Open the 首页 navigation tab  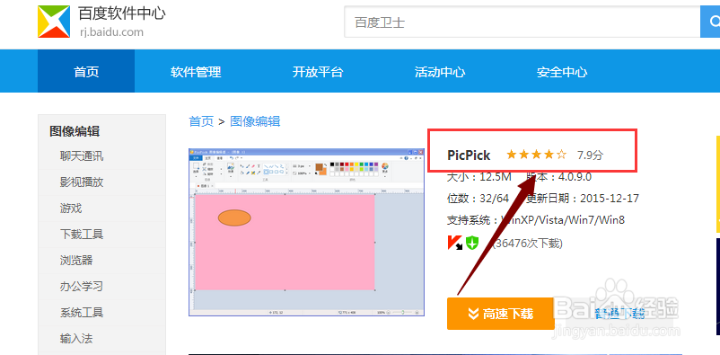tap(86, 72)
